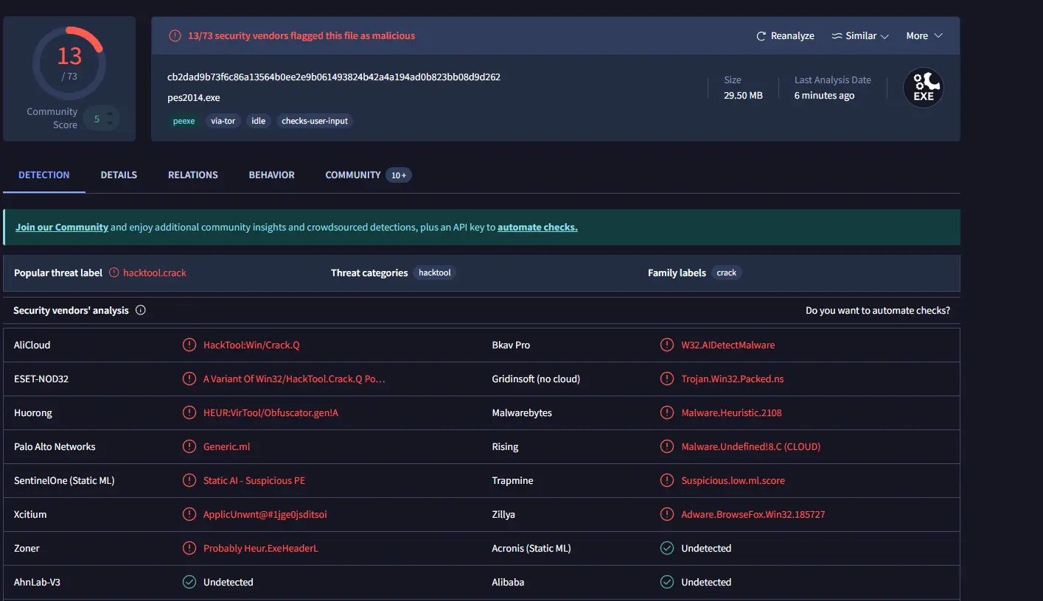The height and width of the screenshot is (601, 1043).
Task: Click the 6 minutes ago analysis date
Action: (x=824, y=96)
